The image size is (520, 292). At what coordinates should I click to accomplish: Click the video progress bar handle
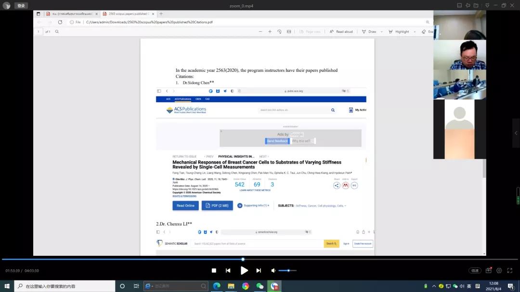click(243, 259)
